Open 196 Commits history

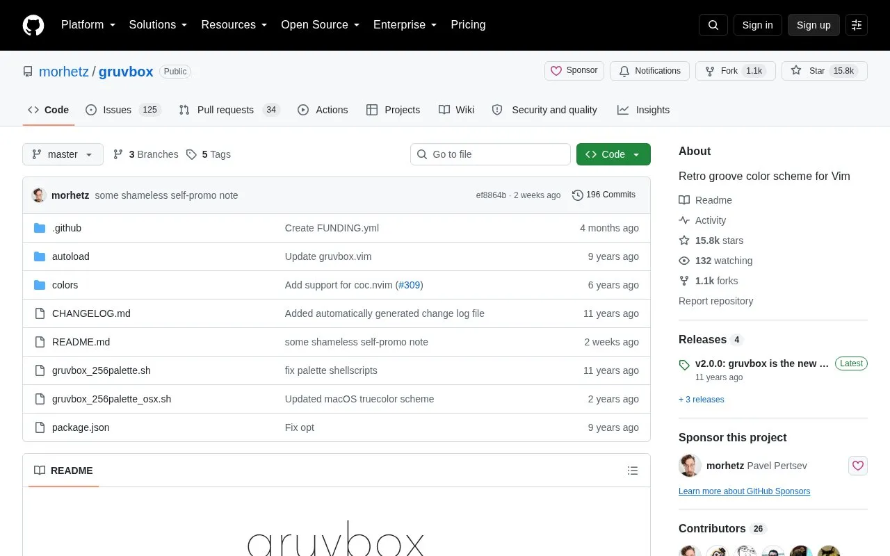point(604,195)
